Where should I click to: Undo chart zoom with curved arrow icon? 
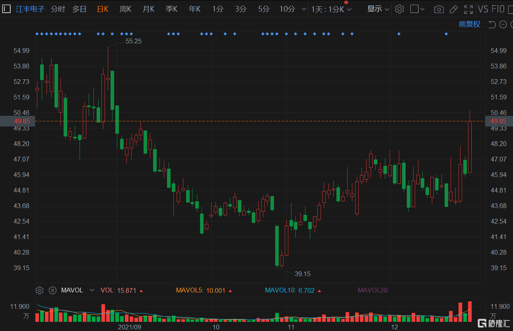tap(492, 25)
